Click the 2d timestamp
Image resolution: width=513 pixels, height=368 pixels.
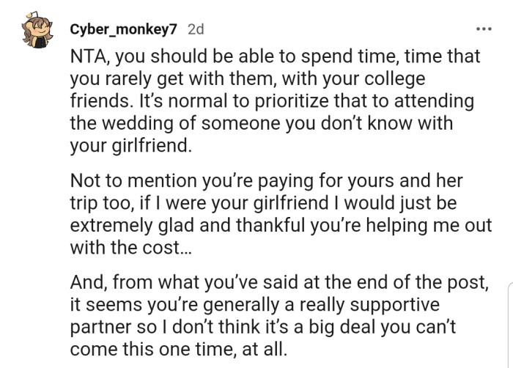(x=196, y=29)
